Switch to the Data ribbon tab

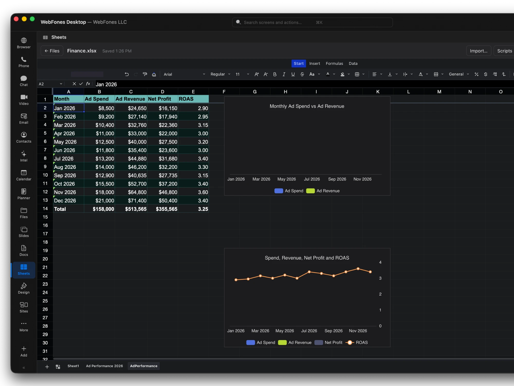pos(353,64)
